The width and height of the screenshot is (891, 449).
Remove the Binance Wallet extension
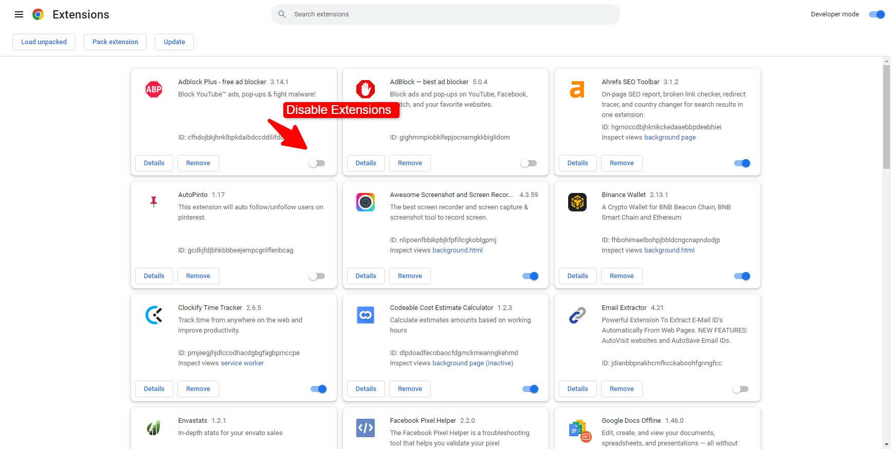coord(622,276)
